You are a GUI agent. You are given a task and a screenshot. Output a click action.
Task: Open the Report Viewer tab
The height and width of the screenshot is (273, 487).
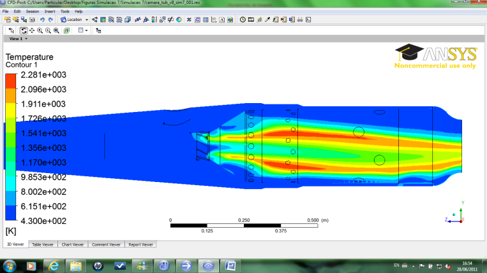140,244
